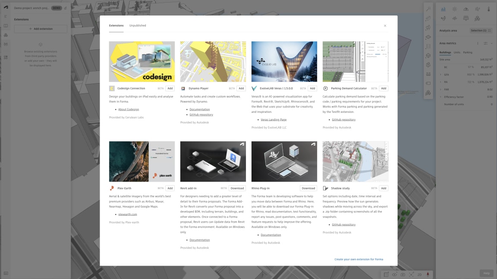Add the Shadow study extension

click(384, 188)
